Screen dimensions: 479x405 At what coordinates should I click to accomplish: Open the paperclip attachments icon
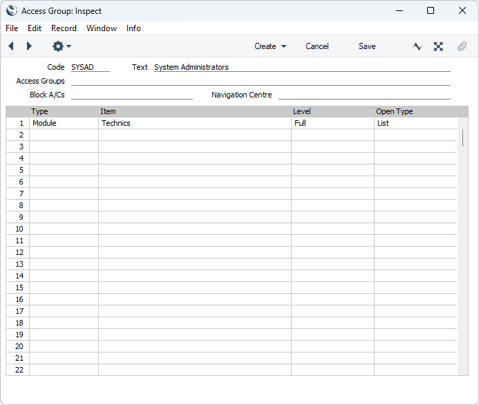[x=462, y=46]
